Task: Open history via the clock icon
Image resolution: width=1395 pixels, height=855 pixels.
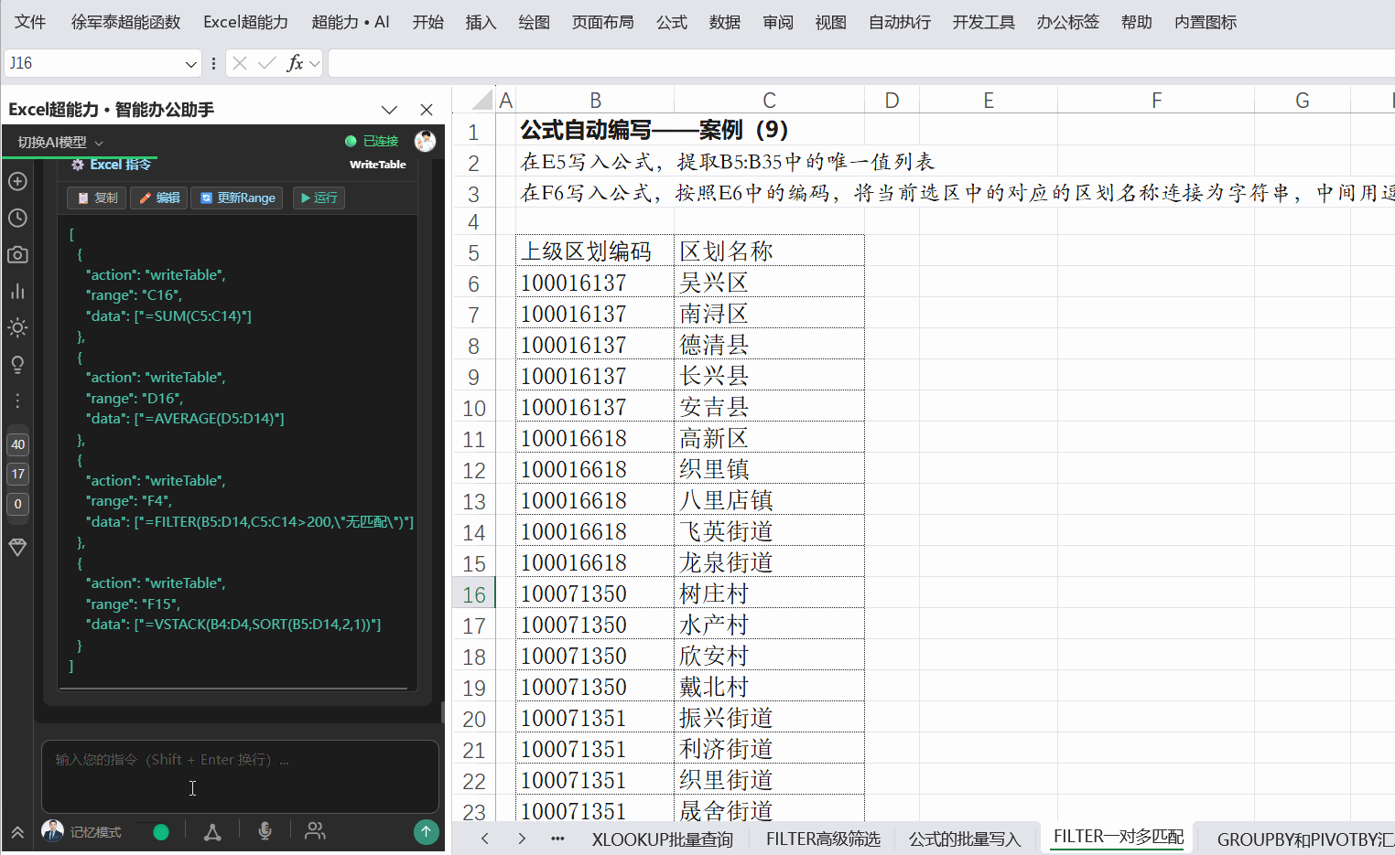Action: click(17, 218)
